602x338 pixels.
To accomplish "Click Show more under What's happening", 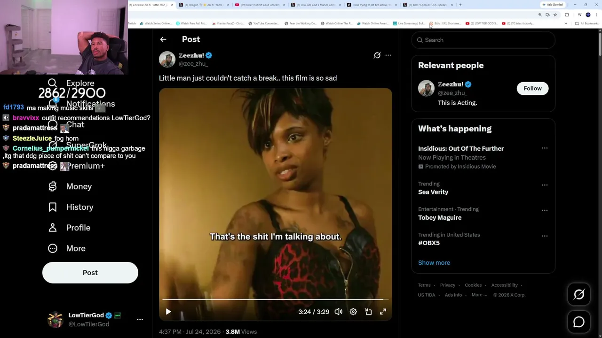I will click(x=434, y=262).
